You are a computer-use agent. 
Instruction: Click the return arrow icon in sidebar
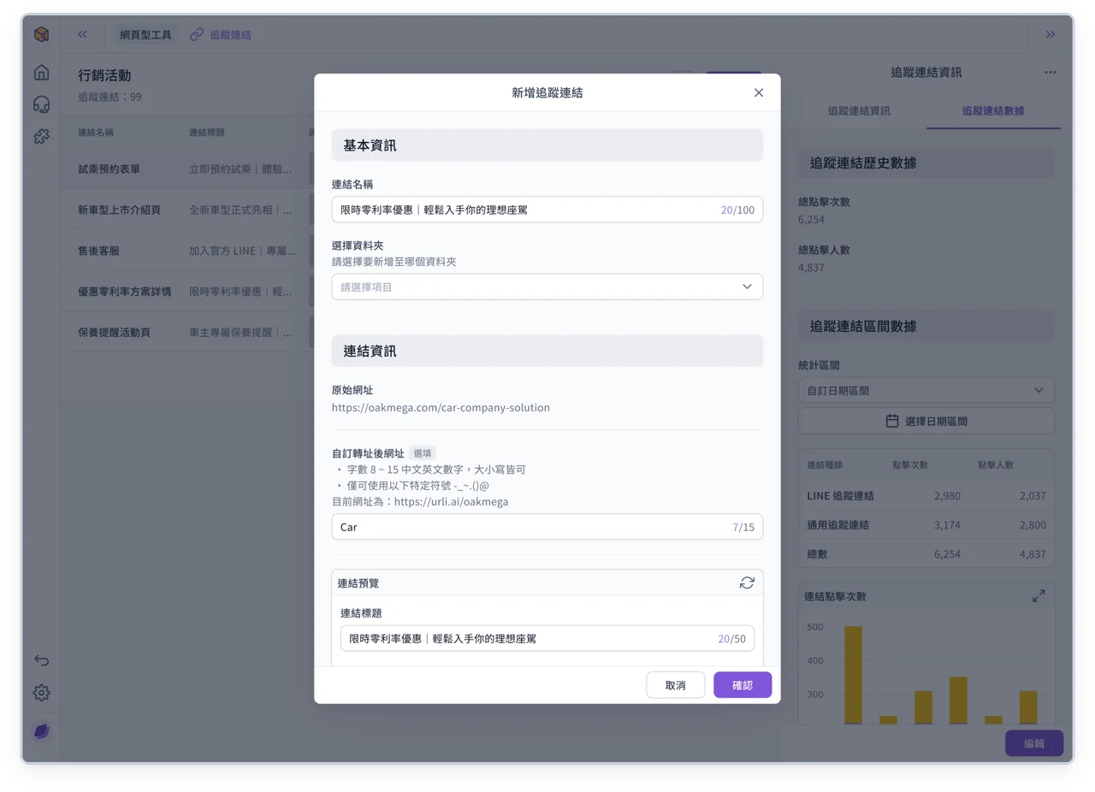coord(41,660)
